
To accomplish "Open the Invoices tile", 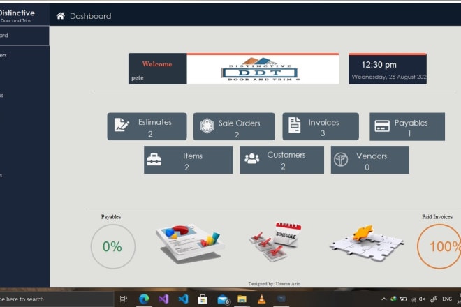I will click(x=321, y=126).
